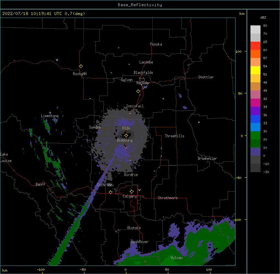Click the Cochrane town label
The width and height of the screenshot is (280, 274).
tap(105, 185)
